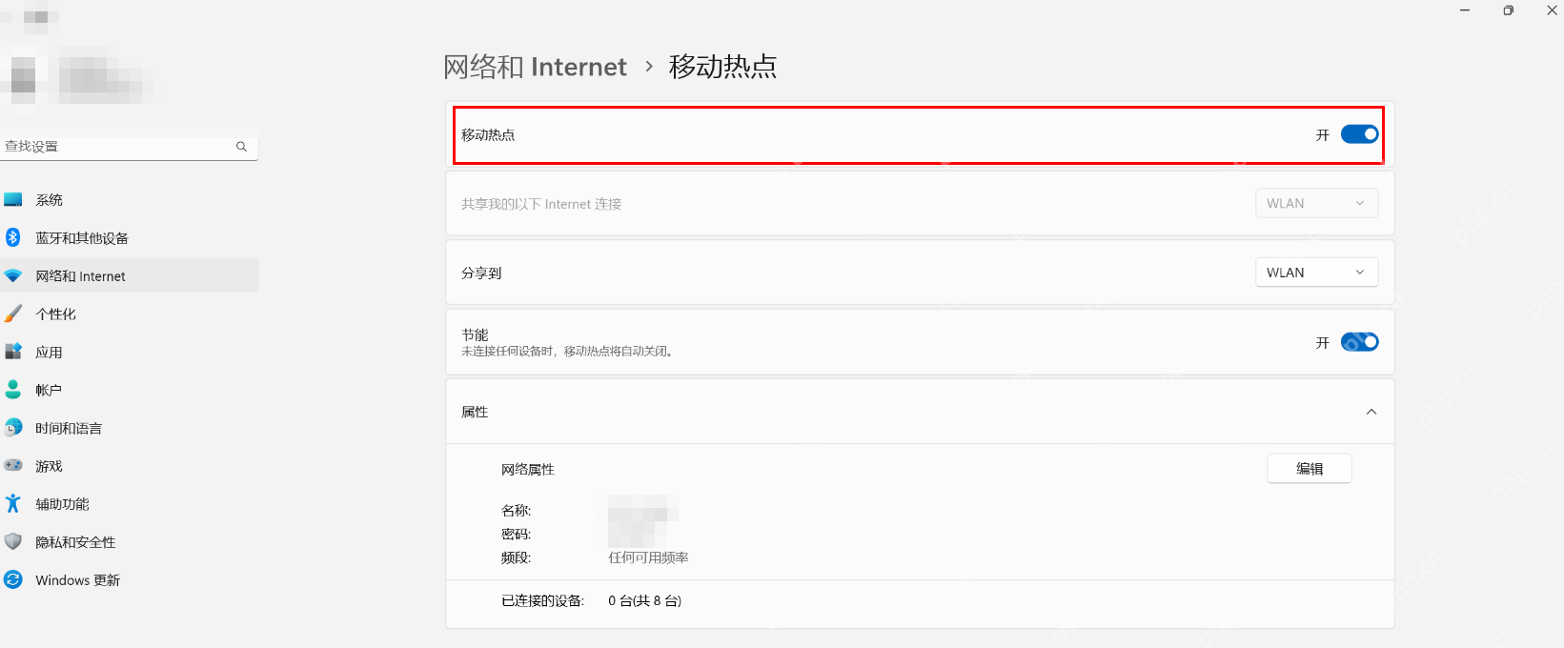Click the paintbrush icon for 个性化

pos(13,314)
